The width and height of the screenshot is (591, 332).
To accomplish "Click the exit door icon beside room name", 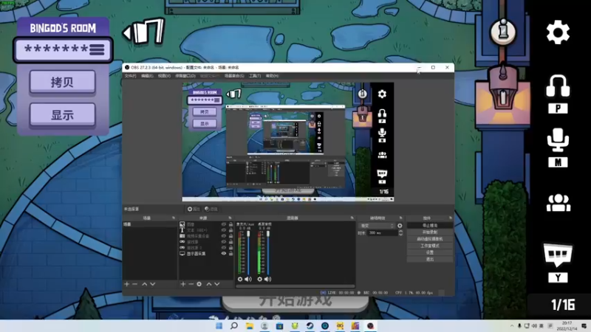I will pos(144,32).
